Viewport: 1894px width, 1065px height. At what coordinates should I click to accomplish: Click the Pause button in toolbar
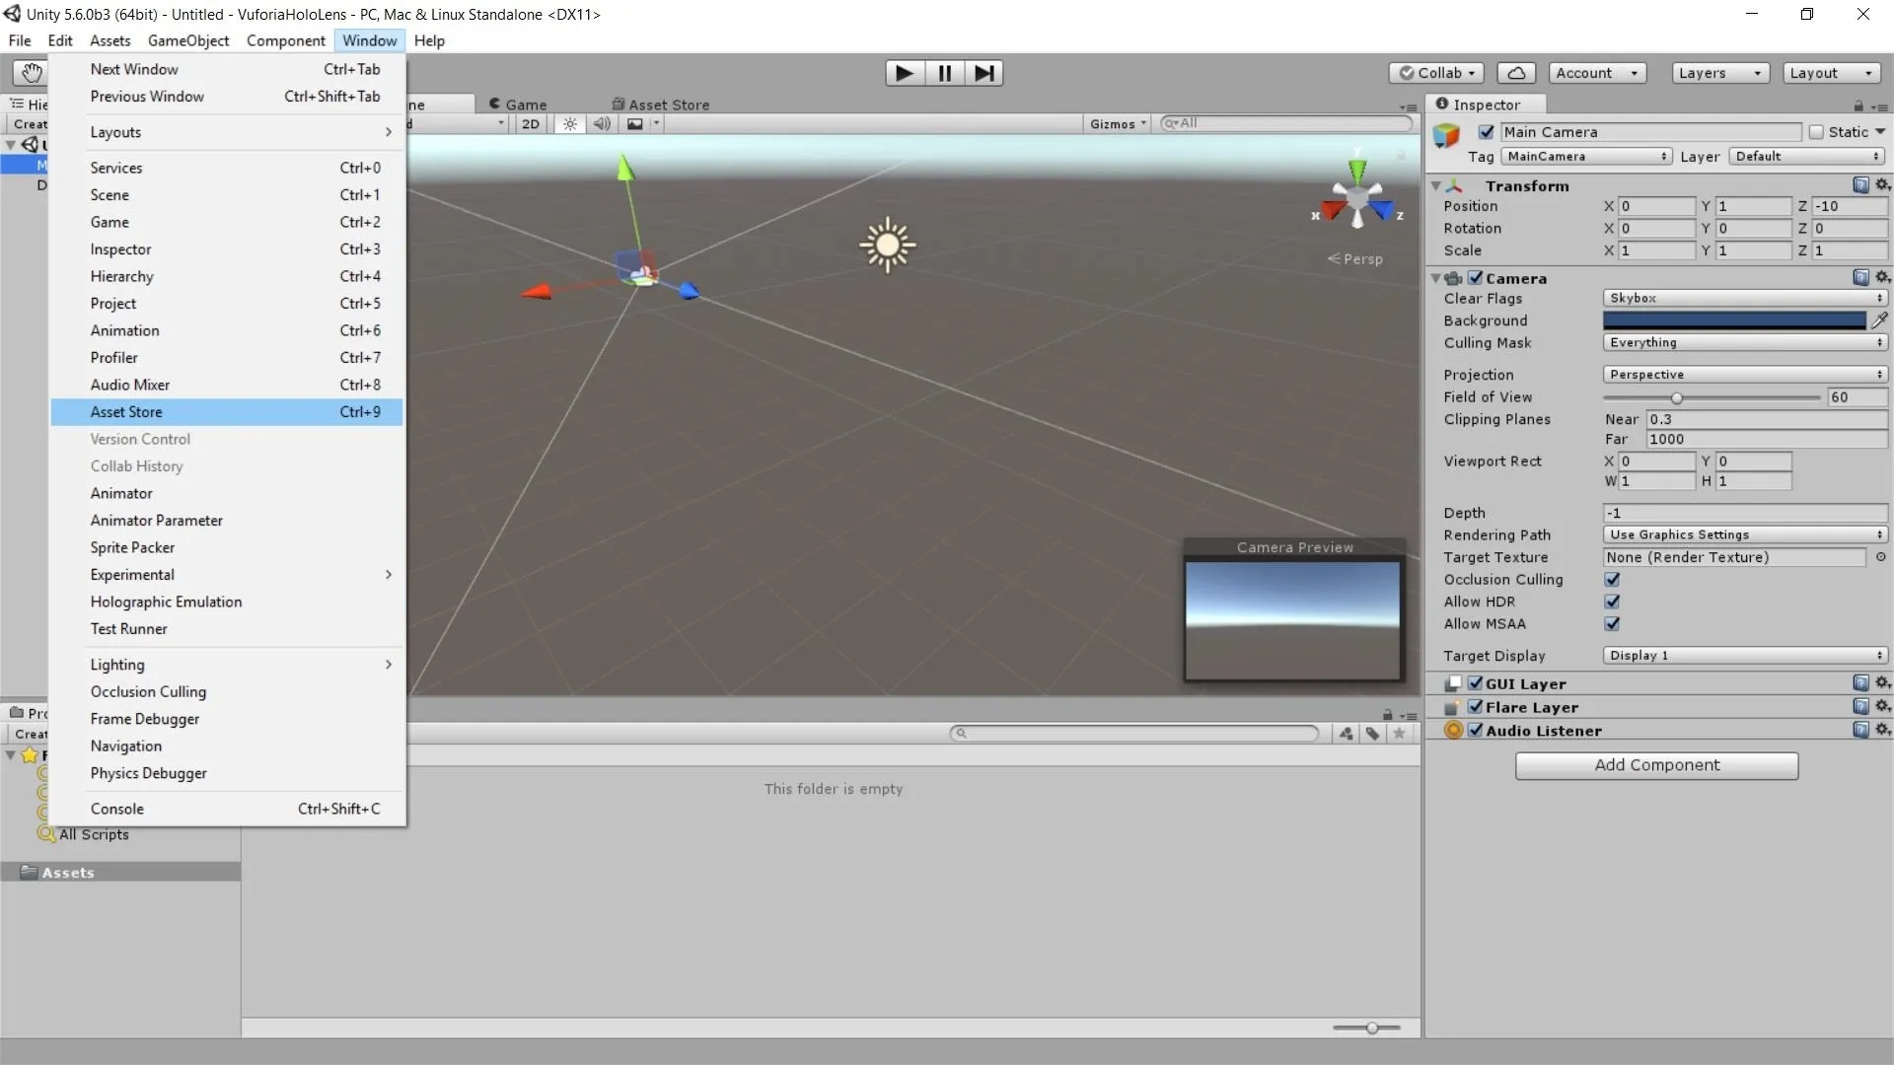(944, 73)
